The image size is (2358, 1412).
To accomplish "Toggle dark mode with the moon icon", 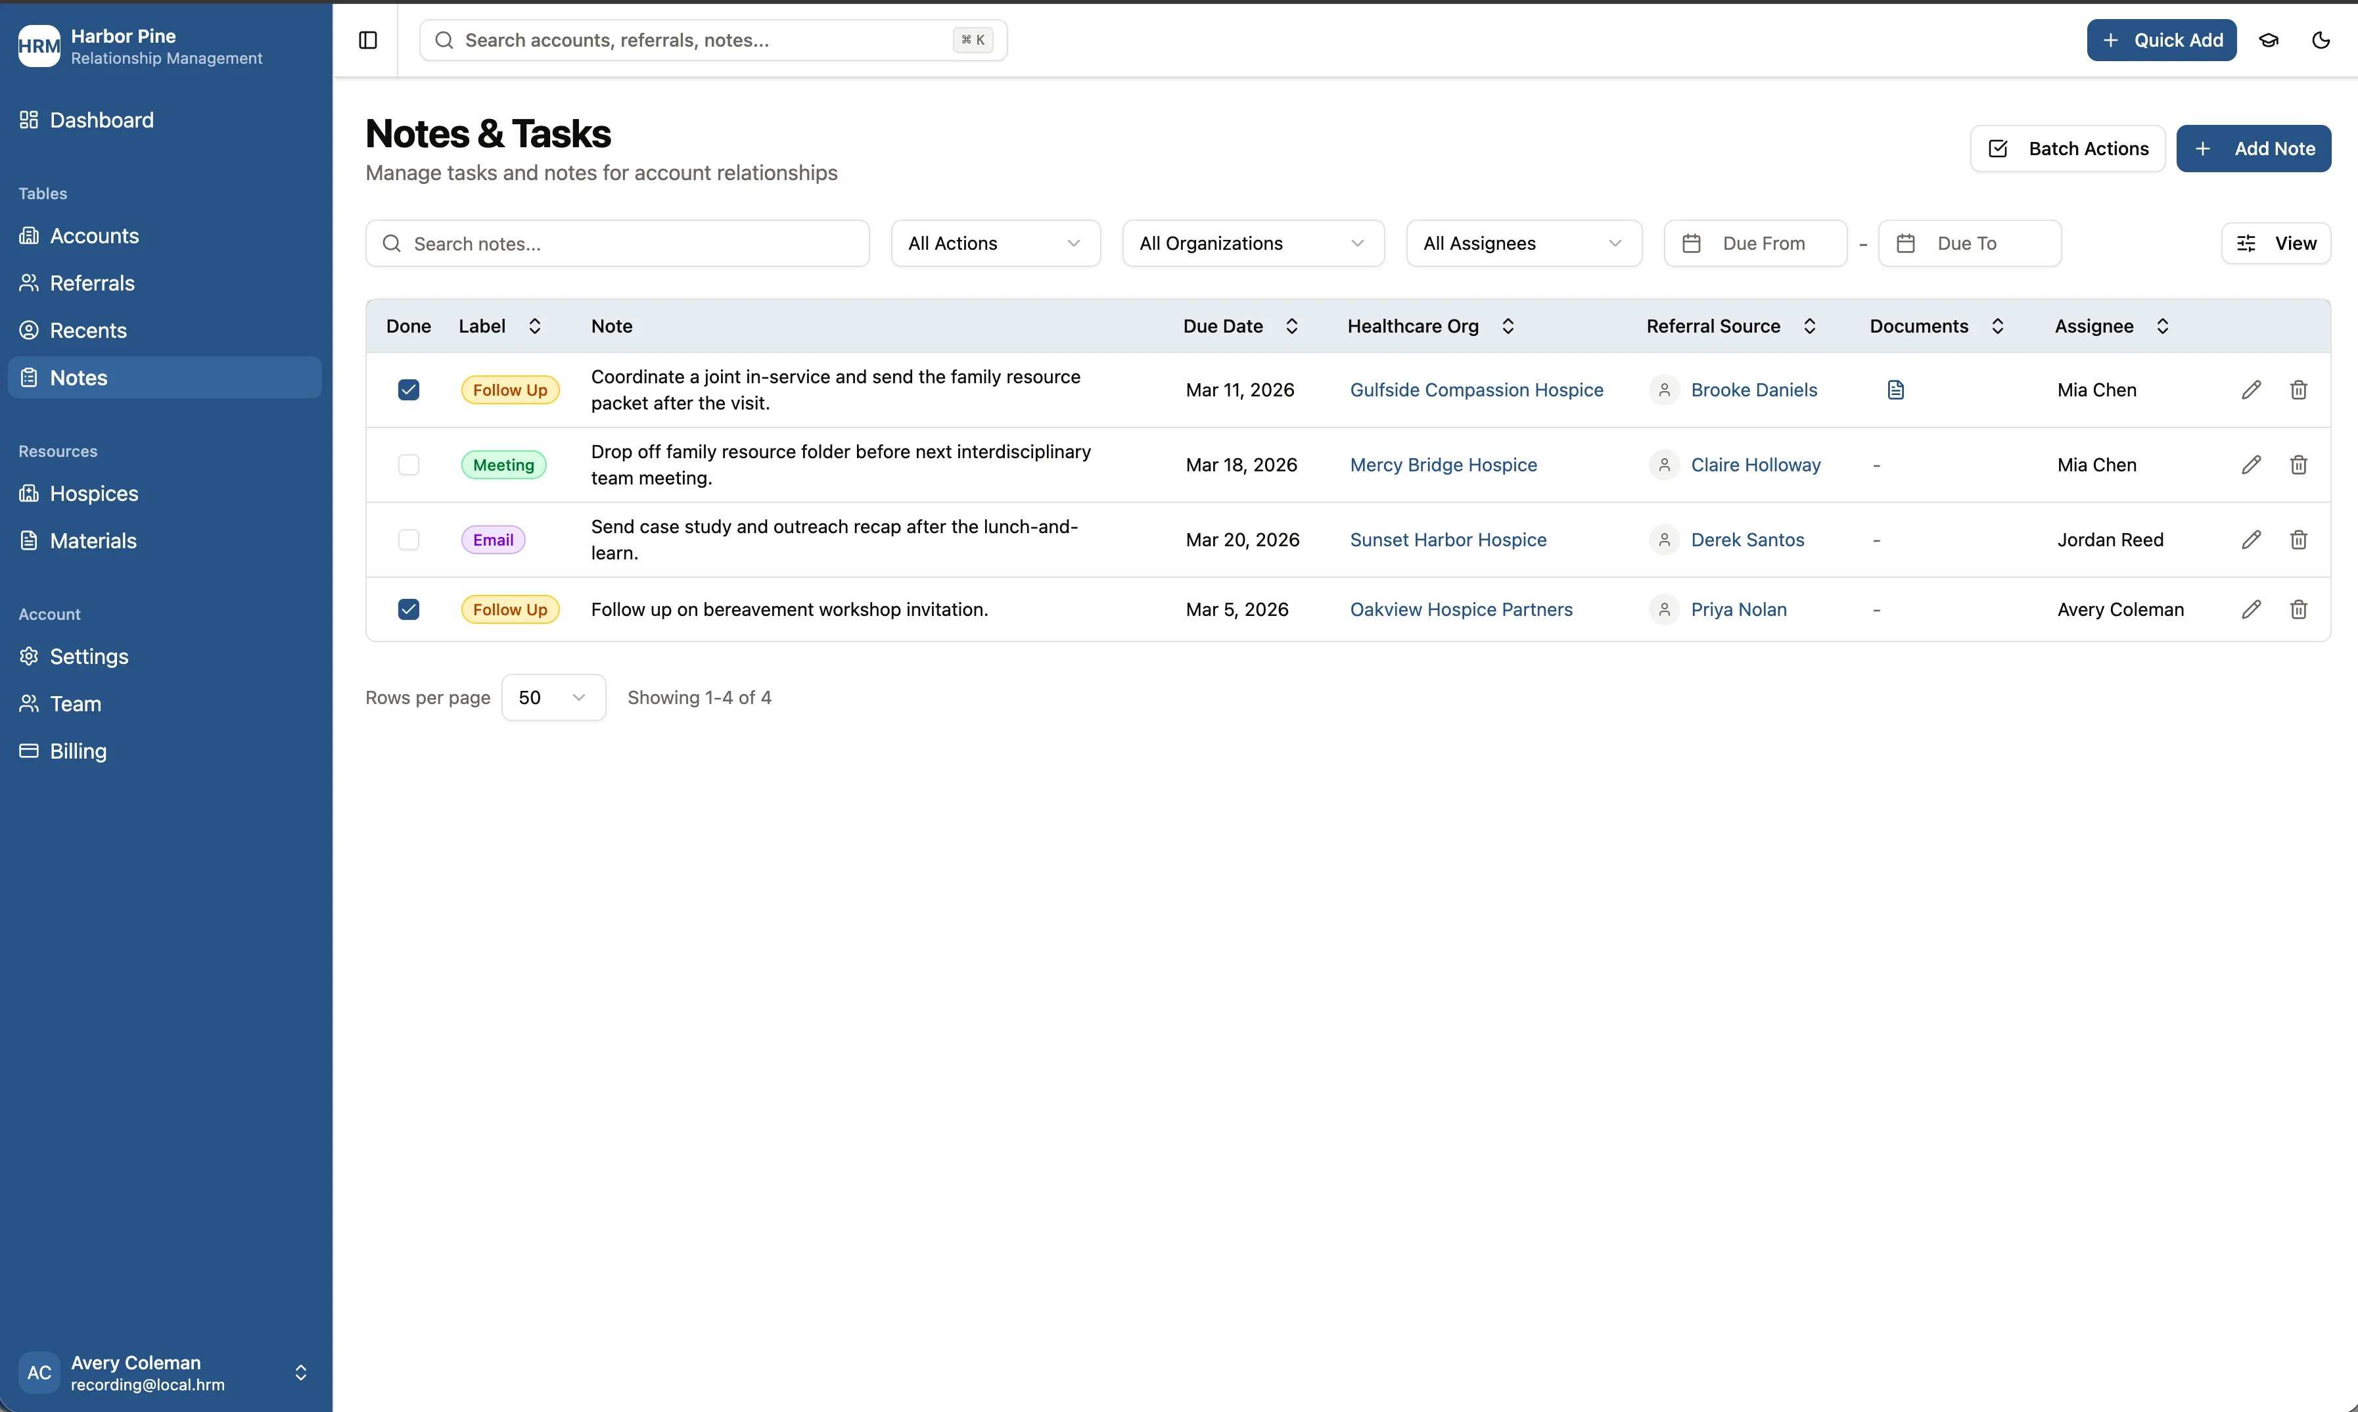I will pyautogui.click(x=2321, y=40).
